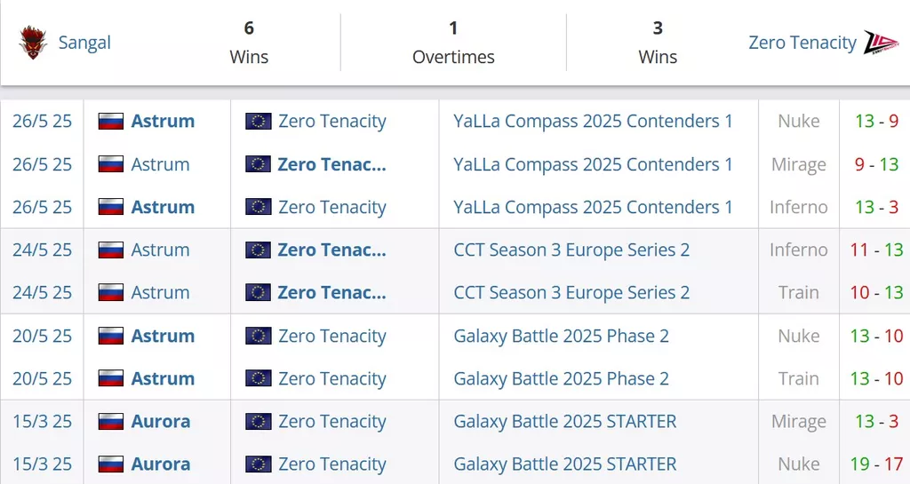
Task: Click the Russian flag beside Aurora in the 19 - 17 row
Action: [111, 464]
